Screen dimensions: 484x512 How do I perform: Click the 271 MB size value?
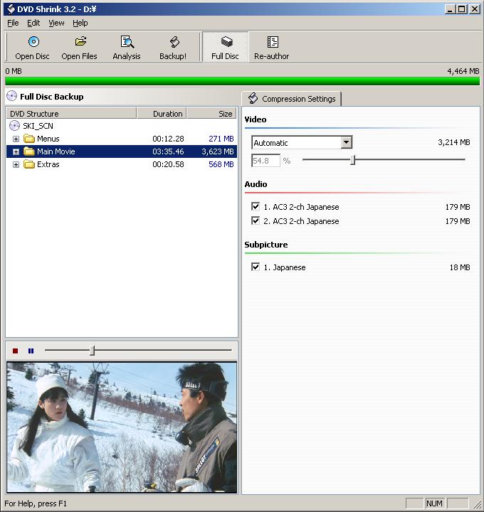click(x=221, y=139)
